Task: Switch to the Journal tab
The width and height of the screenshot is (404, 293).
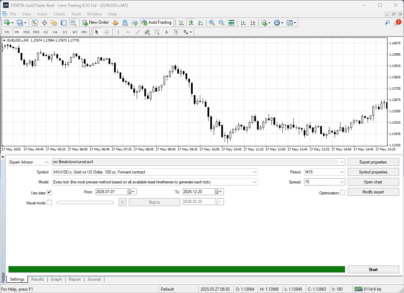Action: click(x=94, y=279)
